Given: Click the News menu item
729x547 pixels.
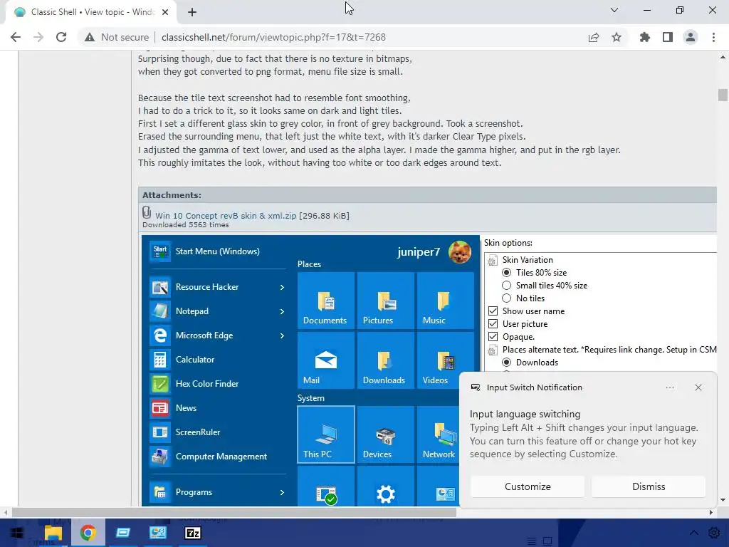Looking at the screenshot, I should coord(218,408).
